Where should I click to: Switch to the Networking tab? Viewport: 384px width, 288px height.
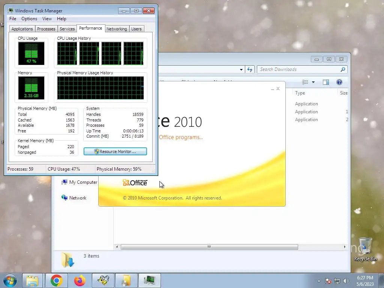click(117, 29)
